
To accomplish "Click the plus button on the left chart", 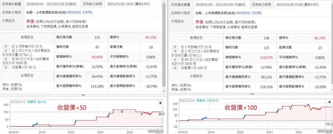I will tap(160, 103).
